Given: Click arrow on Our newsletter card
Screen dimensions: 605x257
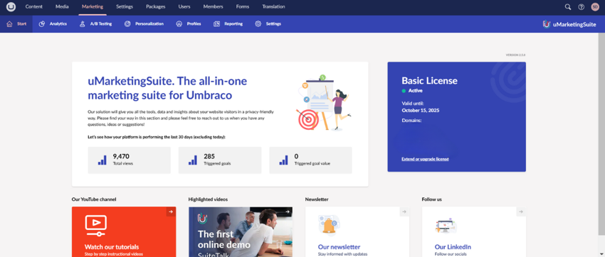Looking at the screenshot, I should coord(404,212).
